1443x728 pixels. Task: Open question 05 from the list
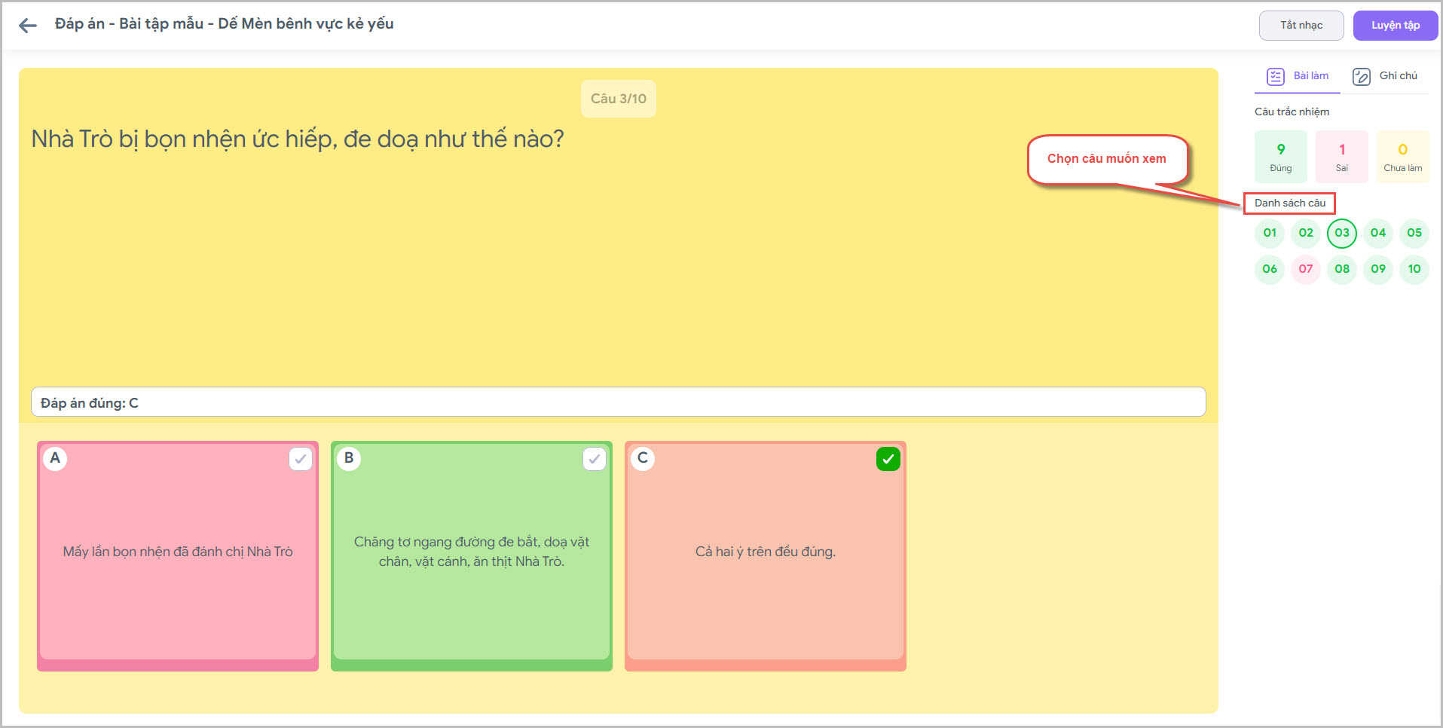coord(1414,233)
